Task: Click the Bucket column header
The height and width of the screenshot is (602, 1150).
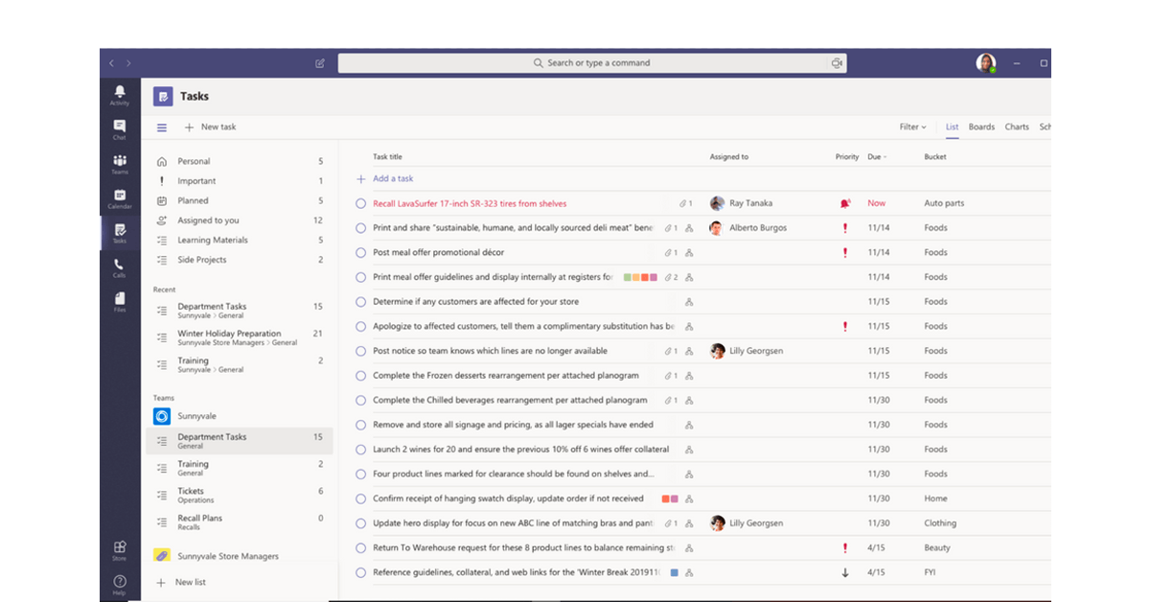Action: click(x=935, y=156)
